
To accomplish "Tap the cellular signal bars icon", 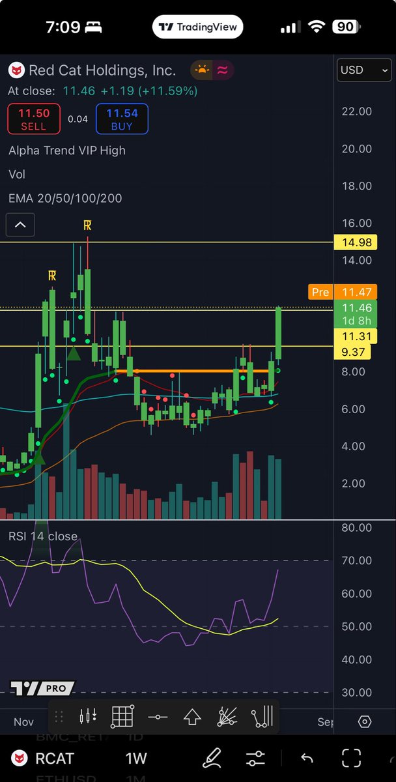I will 290,27.
